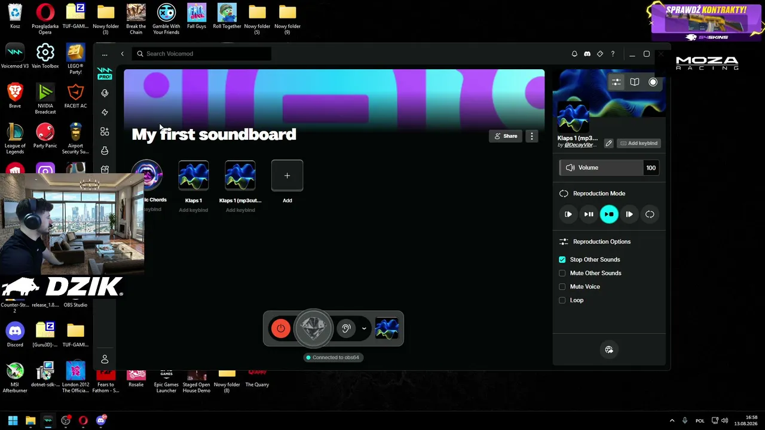Click the current sound thumbnail in bottom bar

coord(387,328)
